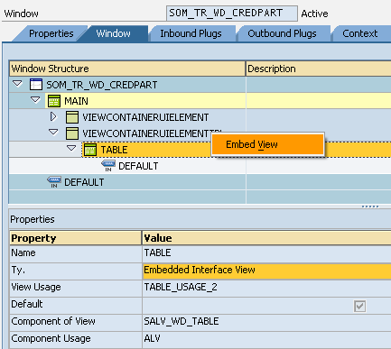Switch to the Properties tab

click(x=51, y=33)
